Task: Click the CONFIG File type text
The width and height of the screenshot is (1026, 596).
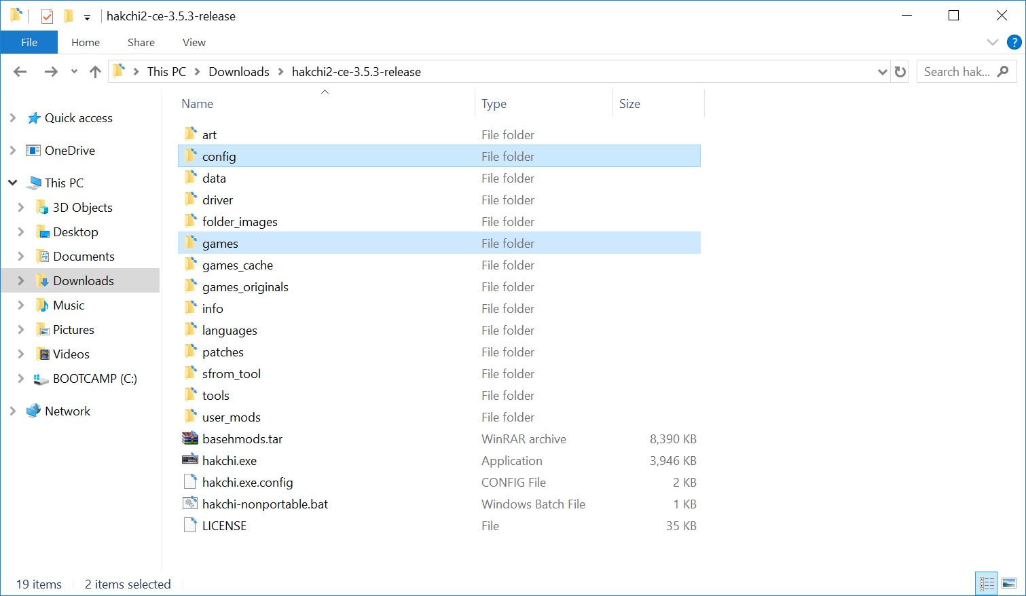Action: (513, 483)
